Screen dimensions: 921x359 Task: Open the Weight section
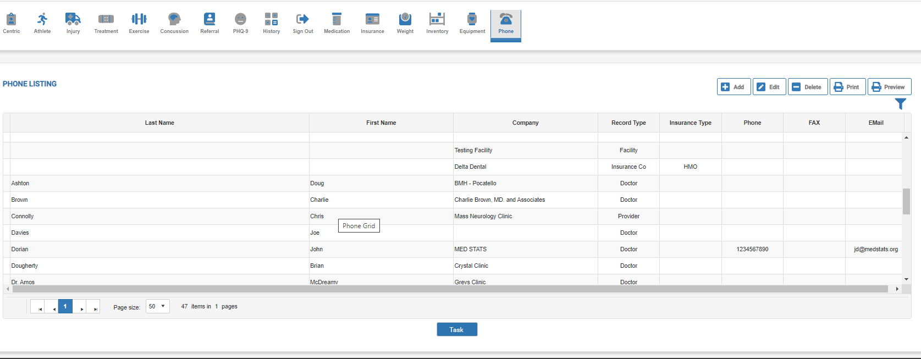(405, 24)
